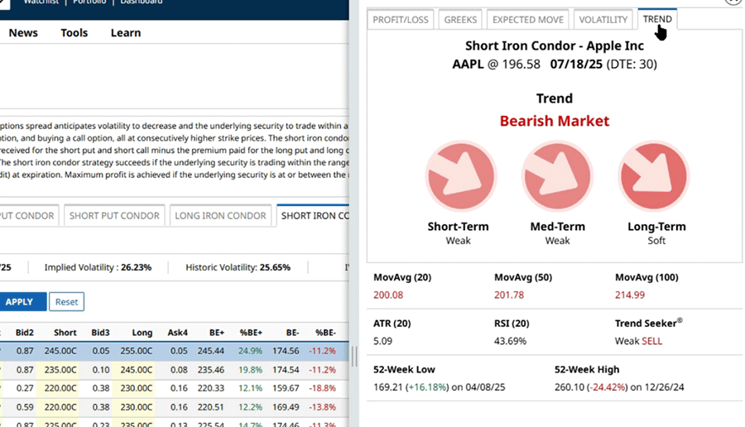745x427 pixels.
Task: Click the MovAvg (100) value 214.99
Action: pyautogui.click(x=630, y=295)
